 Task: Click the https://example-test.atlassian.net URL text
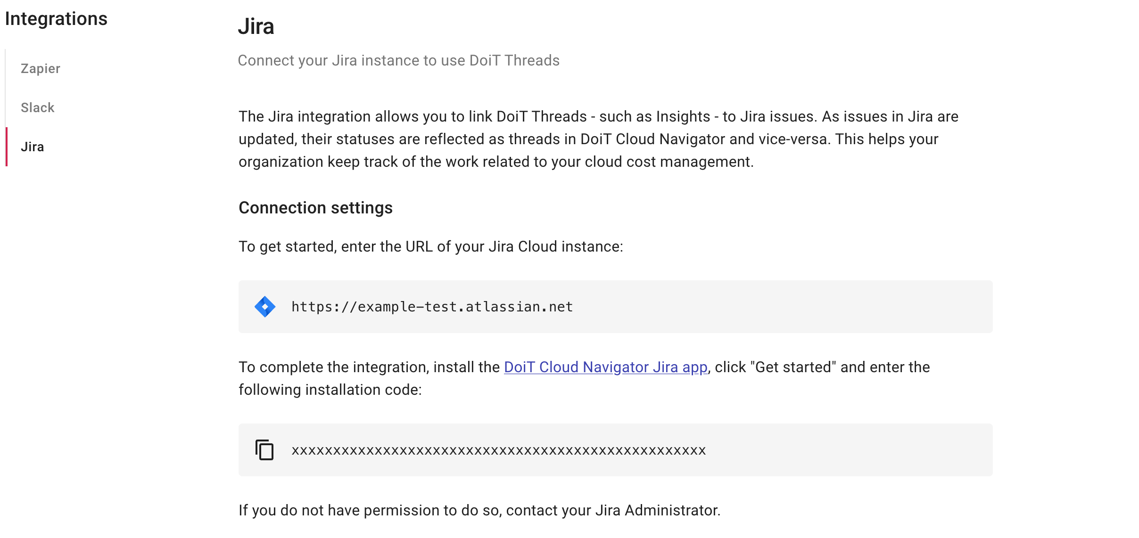coord(431,307)
